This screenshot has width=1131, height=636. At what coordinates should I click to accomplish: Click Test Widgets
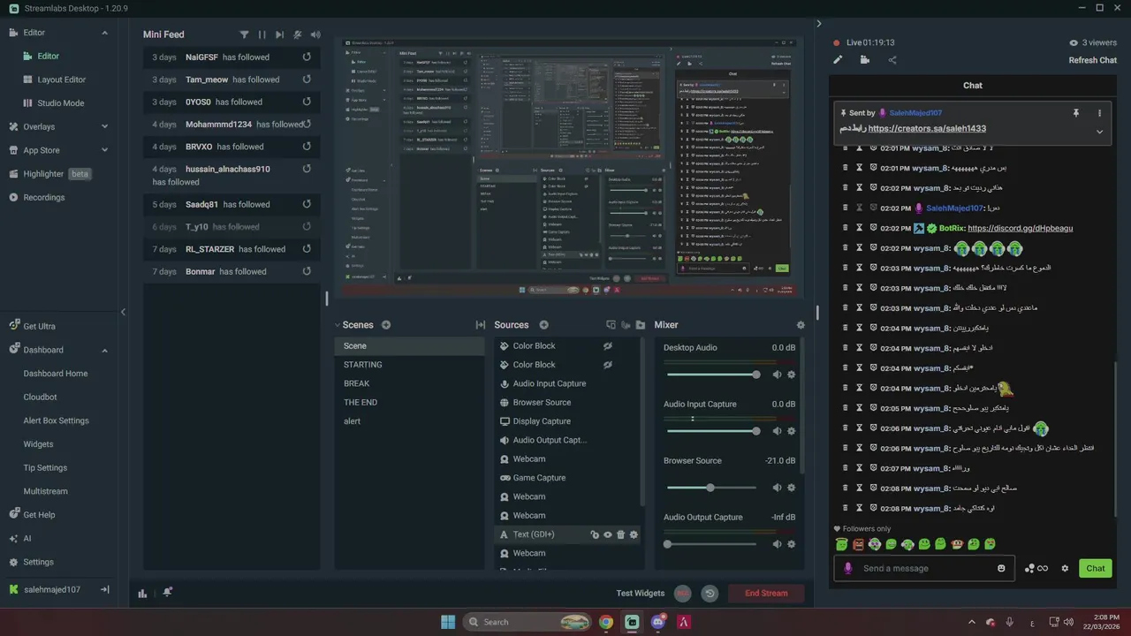click(641, 593)
